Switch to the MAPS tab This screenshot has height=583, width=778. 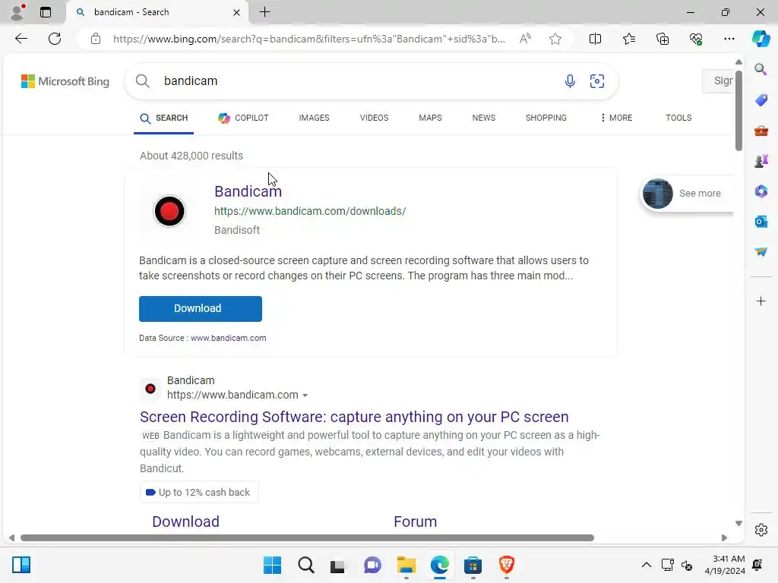click(430, 118)
